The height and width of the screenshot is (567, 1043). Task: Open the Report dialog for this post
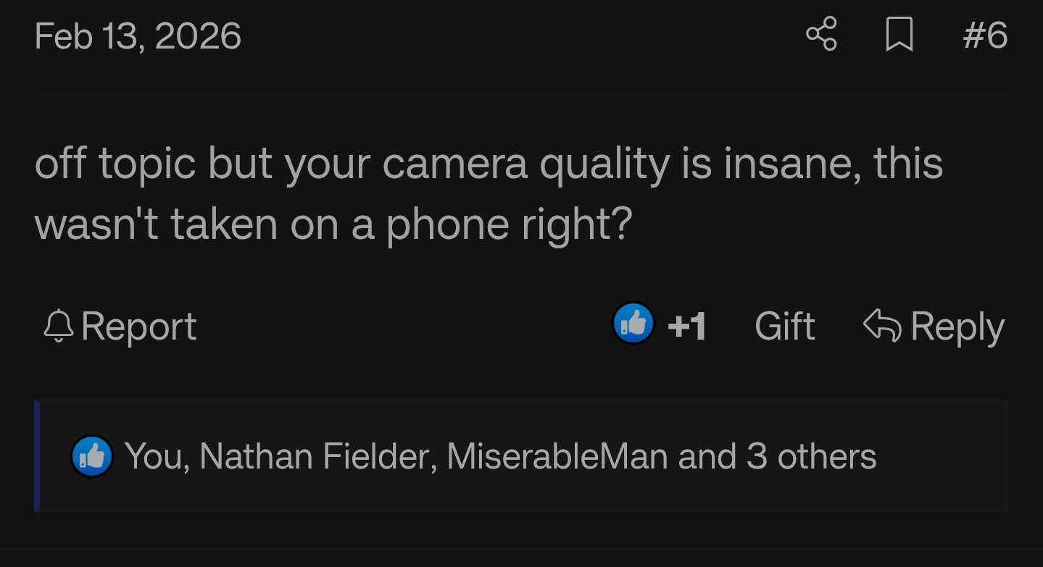(x=138, y=325)
